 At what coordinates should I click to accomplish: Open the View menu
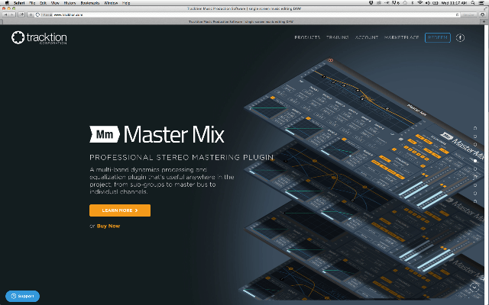[55, 3]
